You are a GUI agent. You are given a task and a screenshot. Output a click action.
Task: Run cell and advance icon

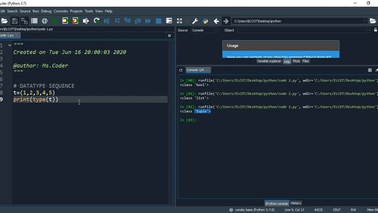point(75,21)
